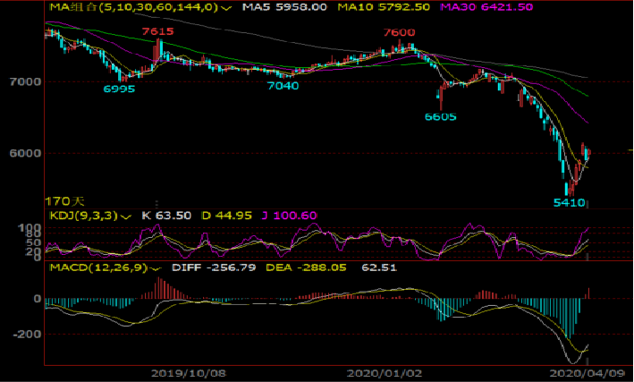Screen dimensions: 634x382
Task: Click the 6605 low price marker
Action: point(441,116)
